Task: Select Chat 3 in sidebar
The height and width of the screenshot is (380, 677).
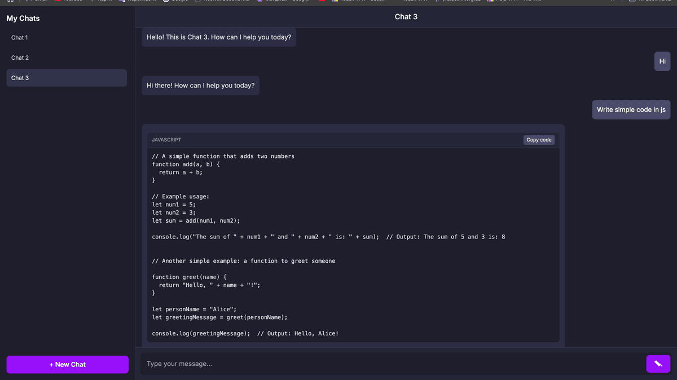Action: (x=67, y=78)
